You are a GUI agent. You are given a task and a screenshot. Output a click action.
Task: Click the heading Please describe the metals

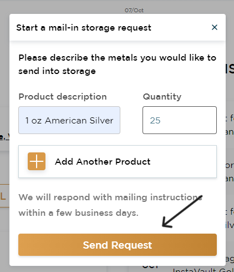(118, 64)
